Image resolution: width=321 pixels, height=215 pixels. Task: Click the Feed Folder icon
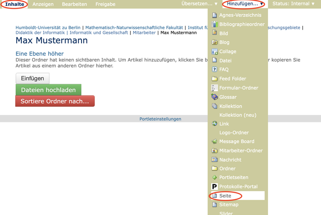(214, 78)
